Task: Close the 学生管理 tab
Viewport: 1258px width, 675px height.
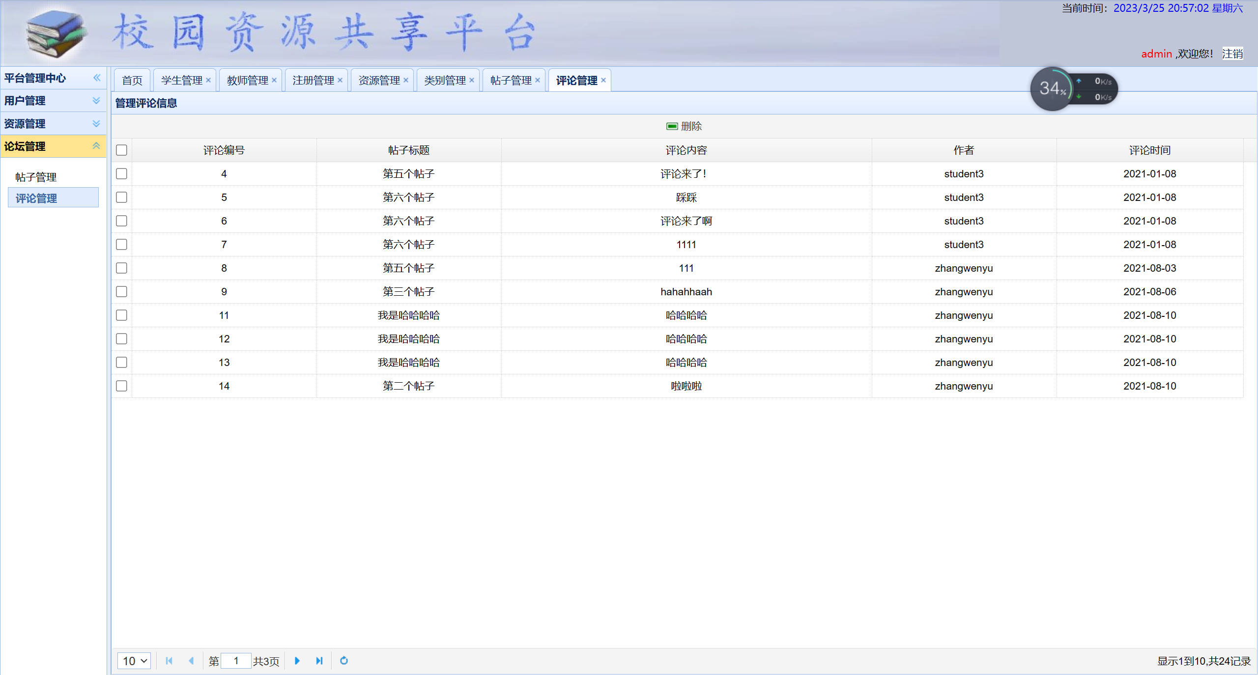Action: 208,80
